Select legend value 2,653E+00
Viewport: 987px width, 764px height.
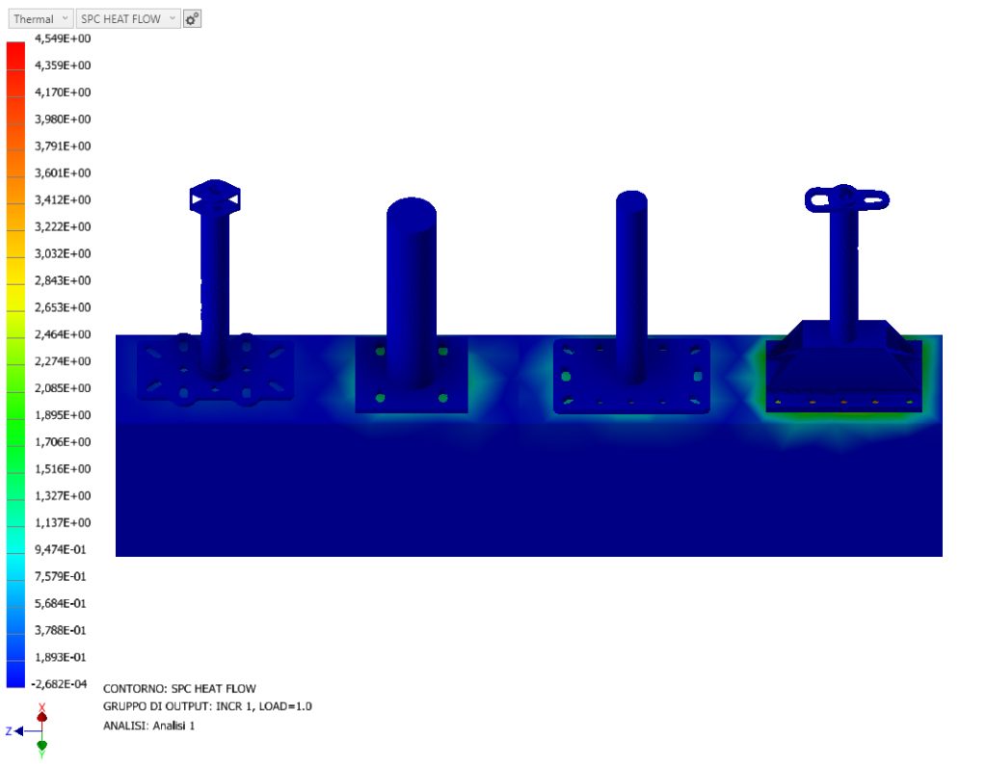(x=63, y=307)
